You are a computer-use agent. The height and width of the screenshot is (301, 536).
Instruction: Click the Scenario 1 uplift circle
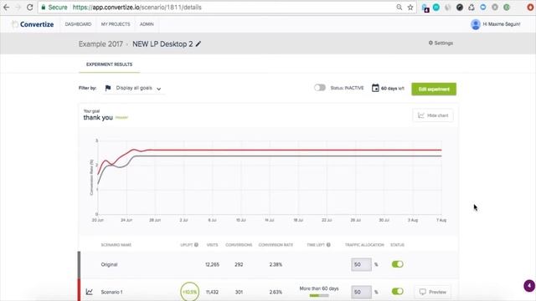(189, 292)
